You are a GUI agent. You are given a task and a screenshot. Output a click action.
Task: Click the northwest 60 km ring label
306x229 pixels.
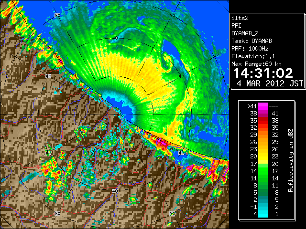point(57,15)
